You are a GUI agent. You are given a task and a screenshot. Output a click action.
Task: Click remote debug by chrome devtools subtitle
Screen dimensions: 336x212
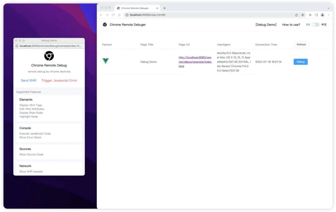(49, 71)
